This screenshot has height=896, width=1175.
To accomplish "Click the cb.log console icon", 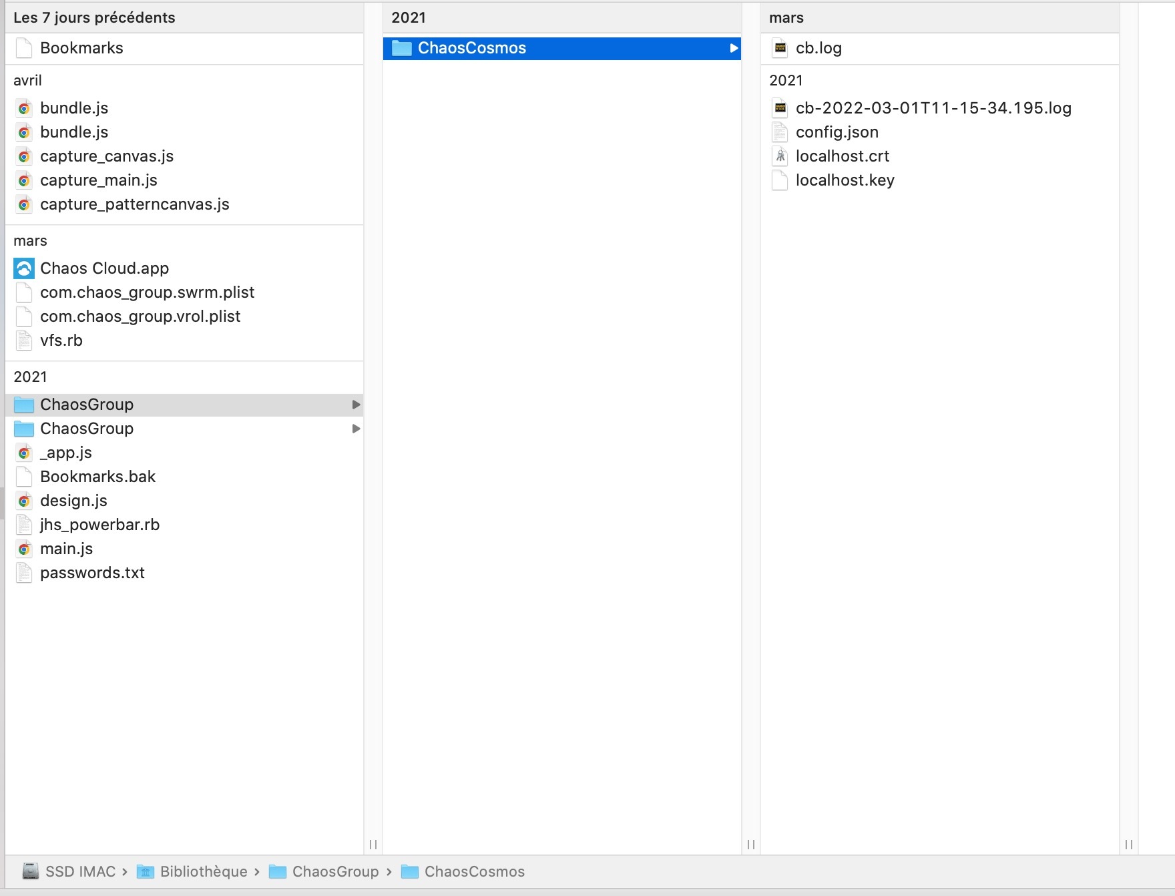I will pos(780,48).
